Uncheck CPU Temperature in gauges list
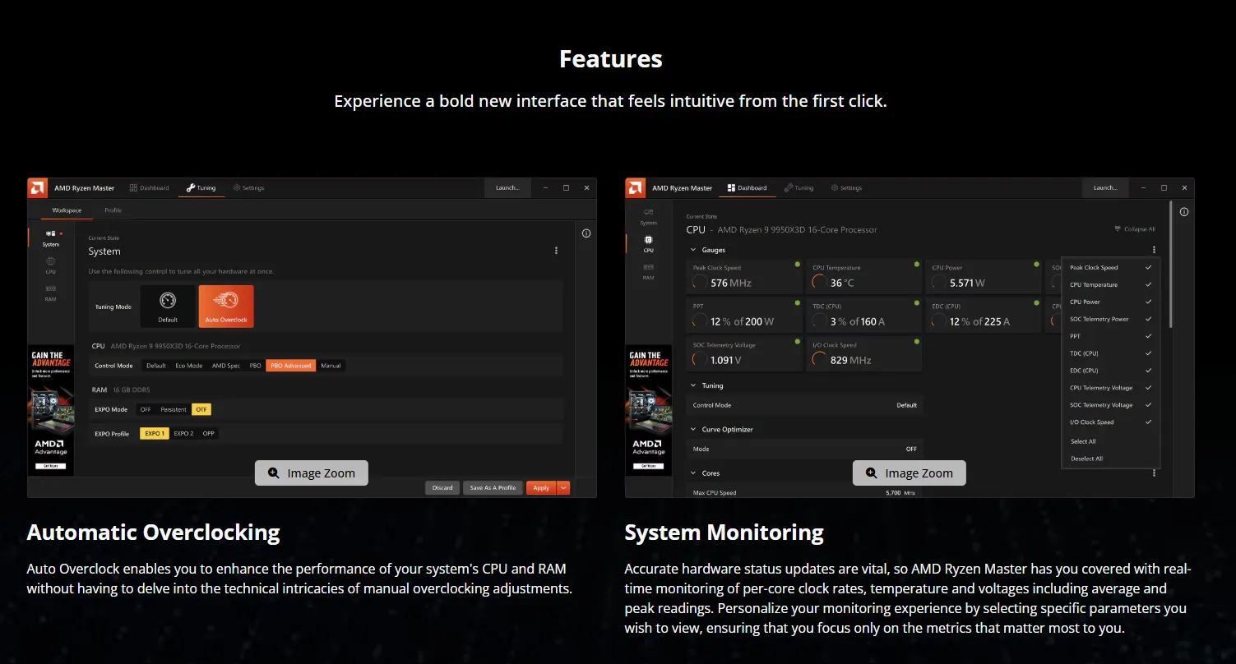 tap(1149, 284)
